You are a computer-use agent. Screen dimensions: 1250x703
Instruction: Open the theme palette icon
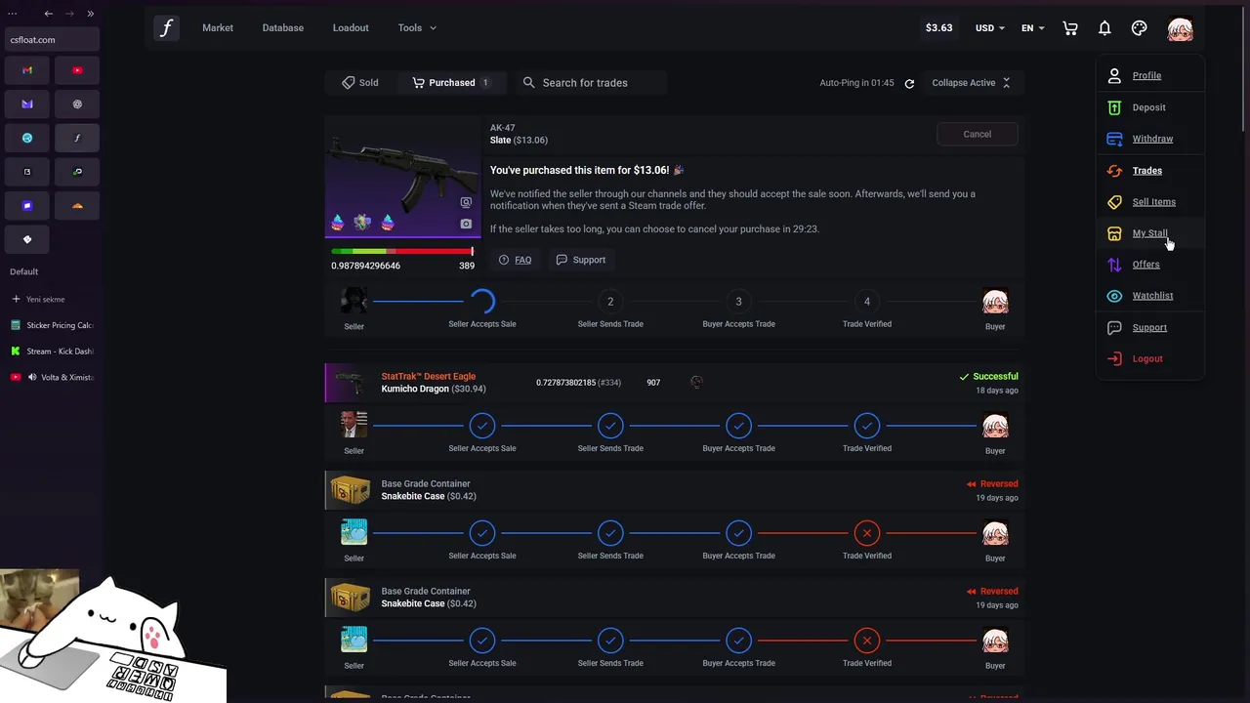coord(1139,28)
